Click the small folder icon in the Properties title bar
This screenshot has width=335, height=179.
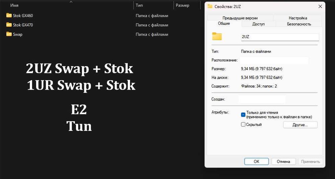pyautogui.click(x=210, y=6)
